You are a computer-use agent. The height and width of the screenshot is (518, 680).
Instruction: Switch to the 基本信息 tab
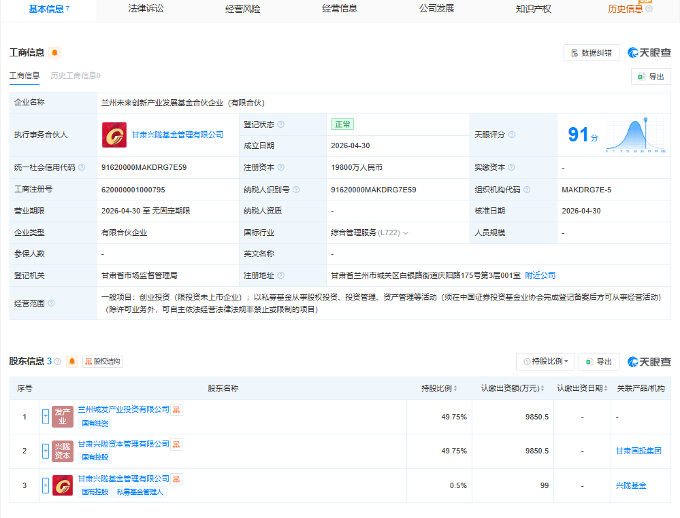point(48,9)
